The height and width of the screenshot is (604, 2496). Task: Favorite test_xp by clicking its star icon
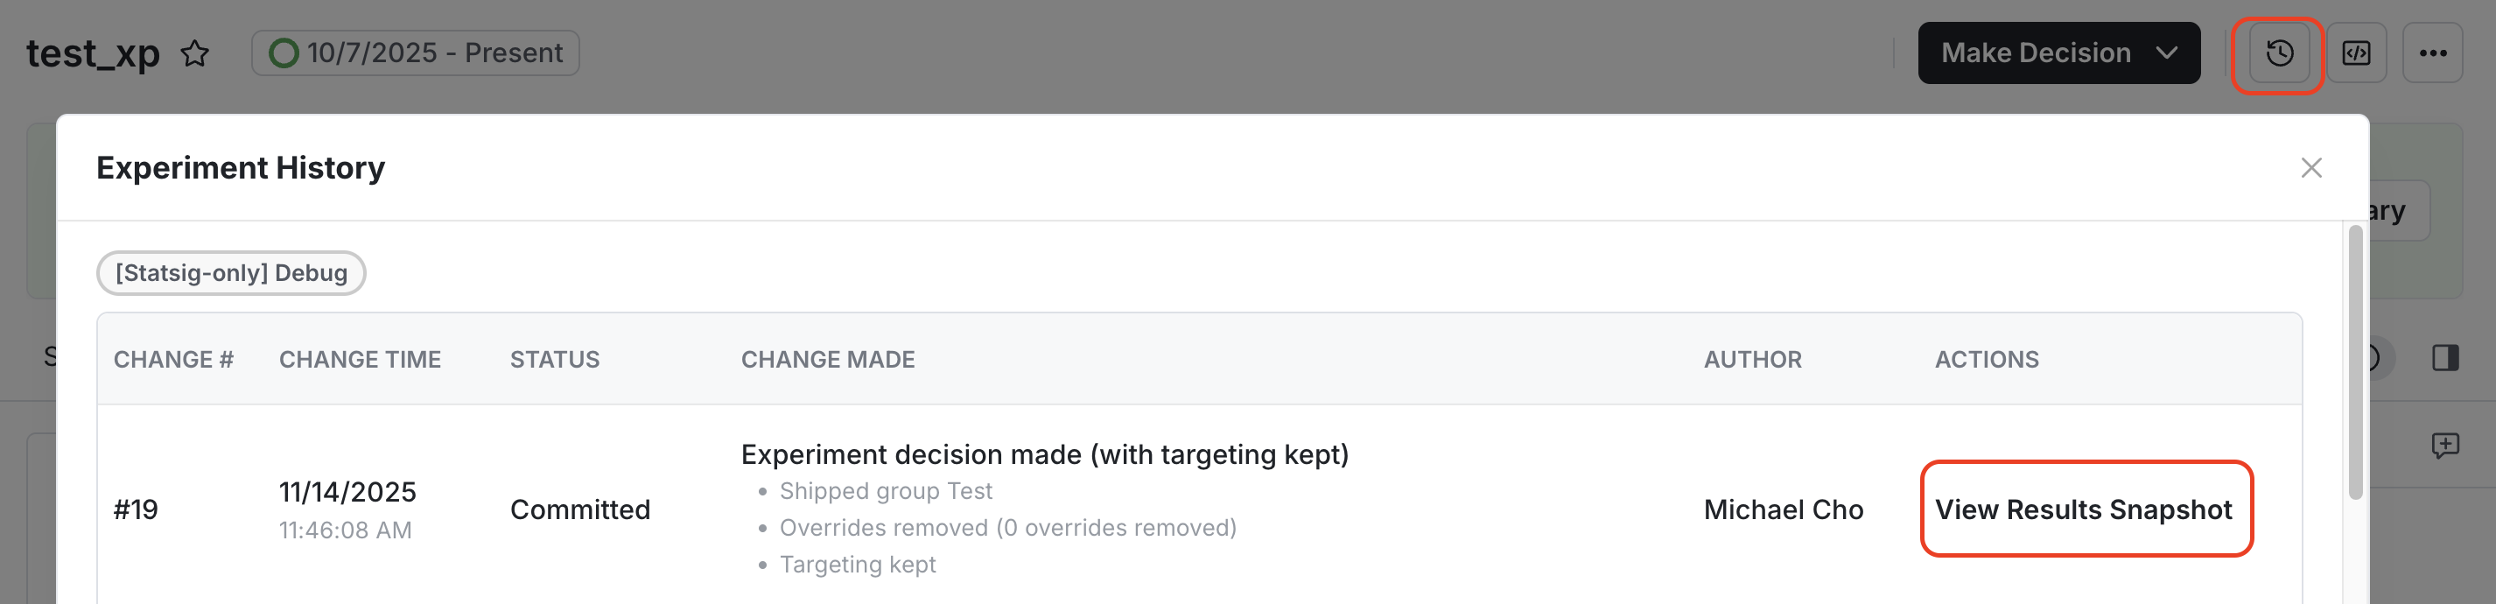(196, 54)
